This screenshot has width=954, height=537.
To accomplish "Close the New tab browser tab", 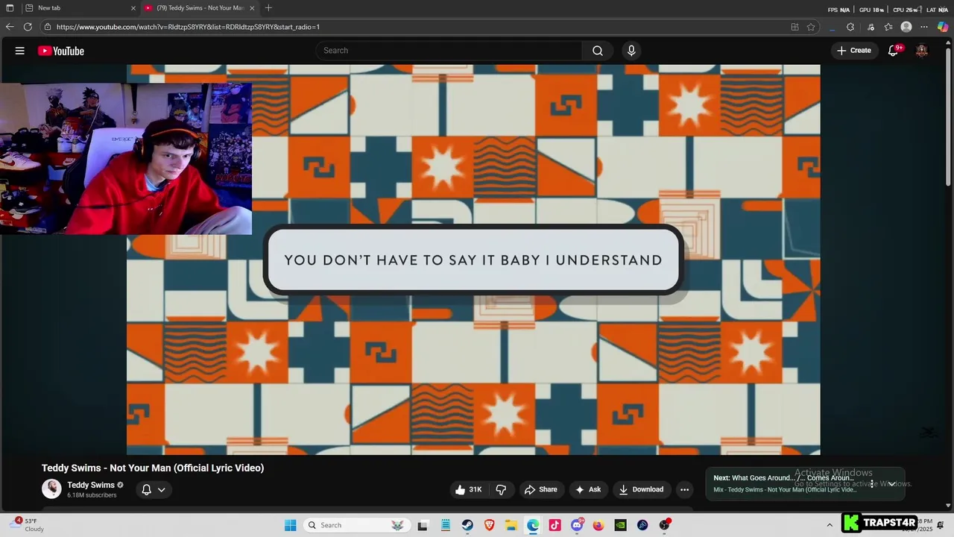I will click(x=133, y=7).
